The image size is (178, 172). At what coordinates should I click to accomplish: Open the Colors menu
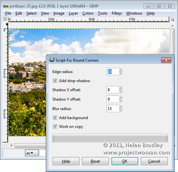(x=88, y=13)
